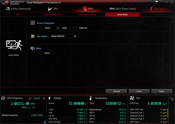Click the +3.3V voltage row
Screen dimensions: 175x124
(67, 116)
